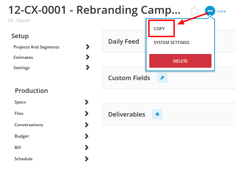Click the favorite star icon
Image resolution: width=236 pixels, height=173 pixels.
click(x=195, y=11)
